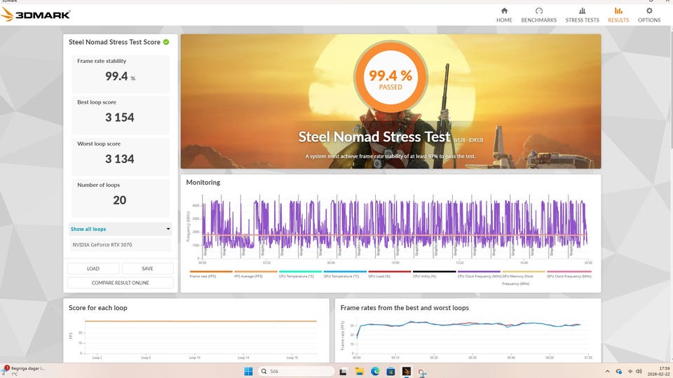
Task: Go to Stress Tests section
Action: click(x=582, y=15)
